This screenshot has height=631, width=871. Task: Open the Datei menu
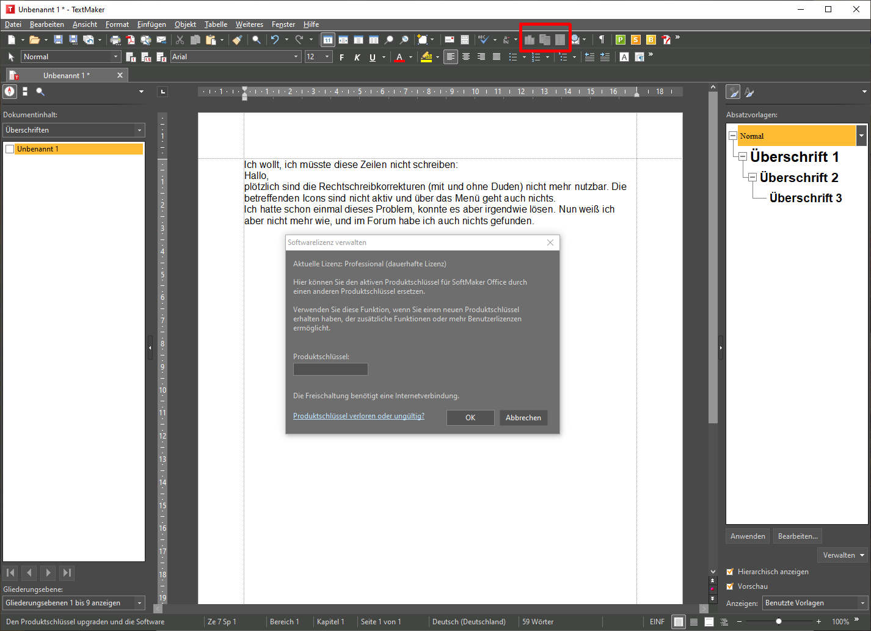point(13,24)
